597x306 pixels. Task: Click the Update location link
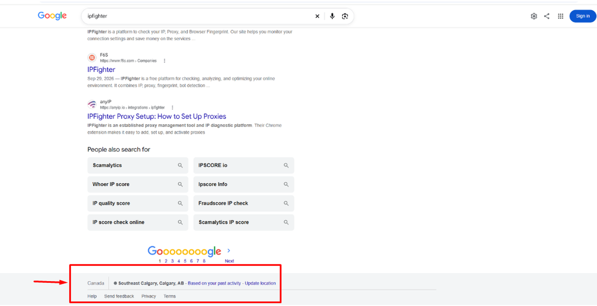(260, 283)
